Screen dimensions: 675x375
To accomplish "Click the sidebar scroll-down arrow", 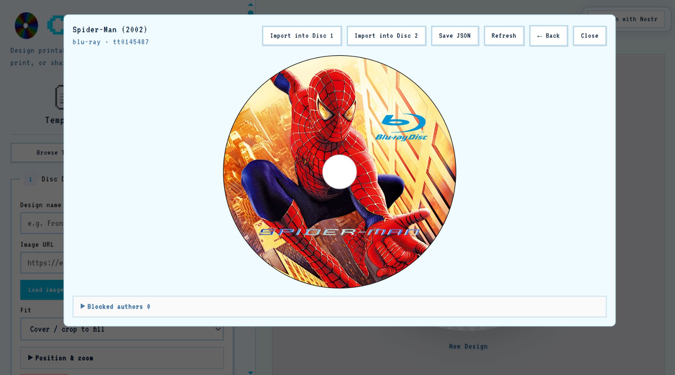I will 251,373.
